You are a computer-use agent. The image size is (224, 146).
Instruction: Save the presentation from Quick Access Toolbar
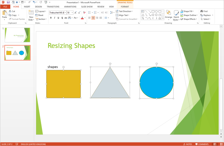[8, 2]
